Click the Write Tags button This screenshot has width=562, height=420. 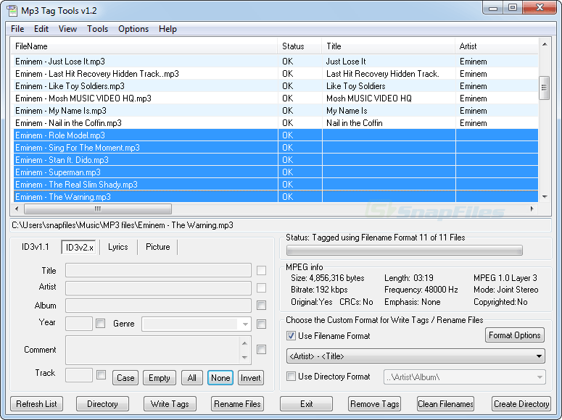pyautogui.click(x=170, y=404)
